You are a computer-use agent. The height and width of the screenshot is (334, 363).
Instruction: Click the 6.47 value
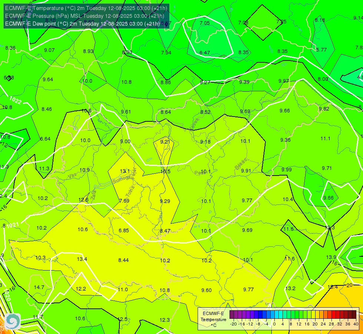pos(205,53)
